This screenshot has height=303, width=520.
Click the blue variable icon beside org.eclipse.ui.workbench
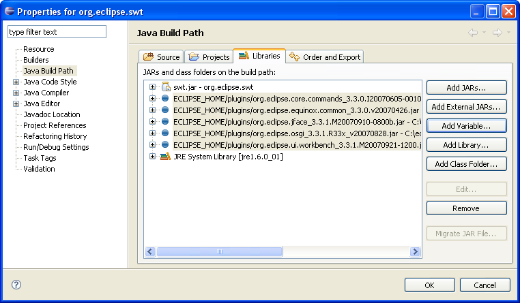click(165, 144)
